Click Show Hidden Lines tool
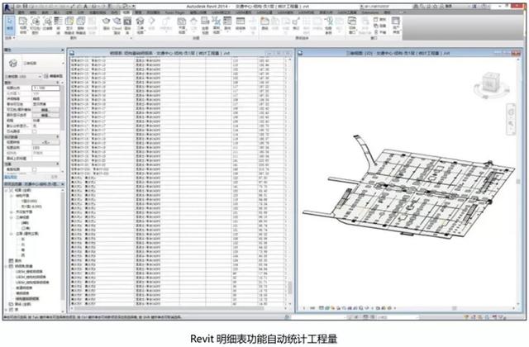Viewport: 529px width, 347px height. point(69,26)
